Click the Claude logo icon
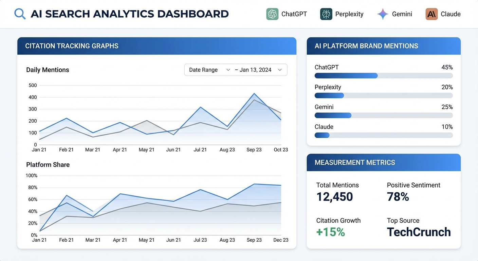 pyautogui.click(x=431, y=14)
